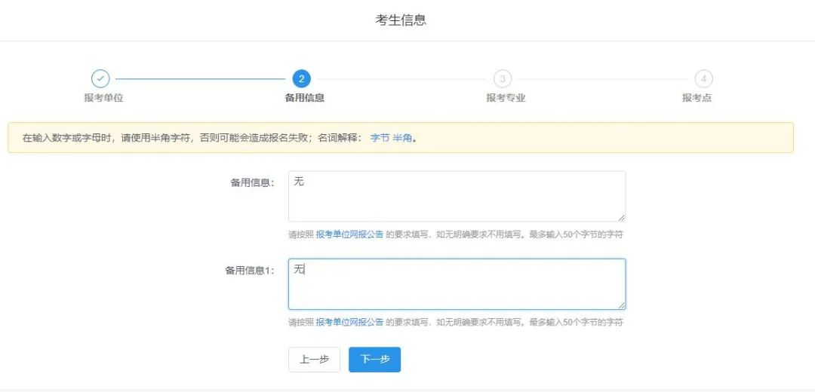Click the completed checkmark step circle
815x392 pixels.
(x=100, y=78)
